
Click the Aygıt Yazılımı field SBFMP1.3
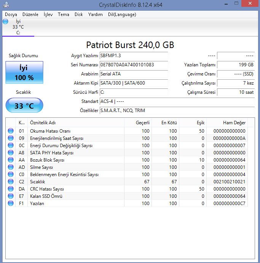click(134, 56)
